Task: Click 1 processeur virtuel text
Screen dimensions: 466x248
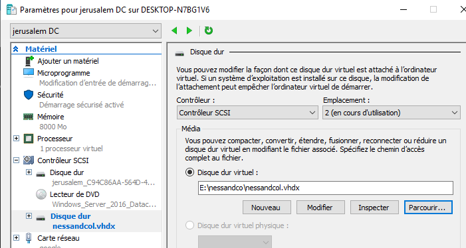Action: (71, 149)
